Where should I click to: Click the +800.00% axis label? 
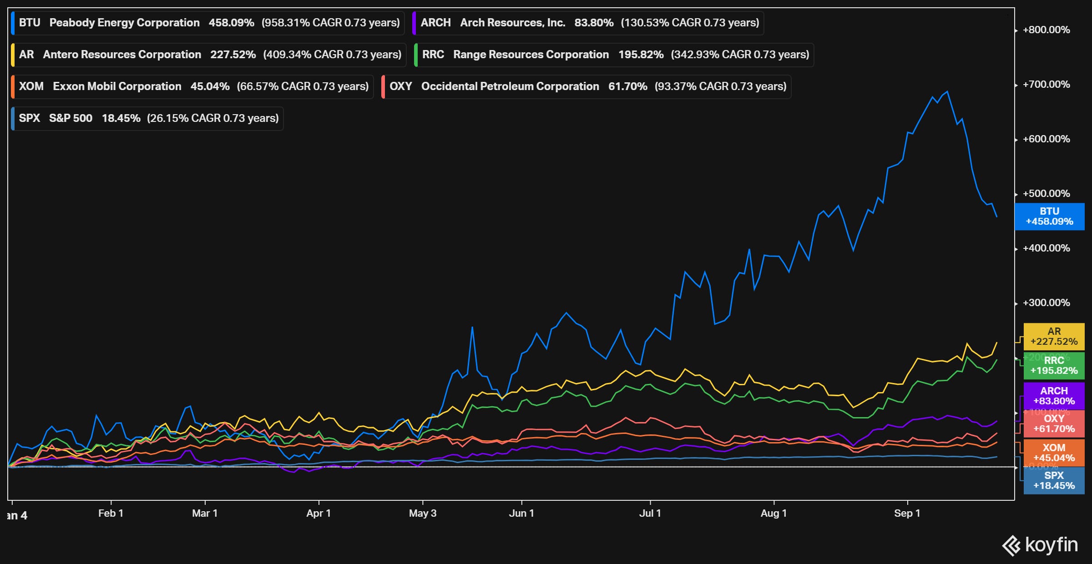coord(1046,30)
